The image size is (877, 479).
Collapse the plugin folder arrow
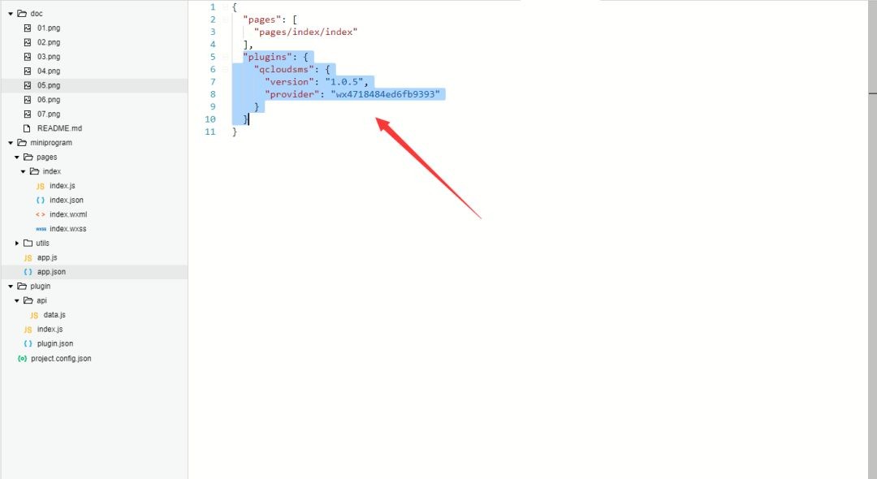tap(11, 286)
